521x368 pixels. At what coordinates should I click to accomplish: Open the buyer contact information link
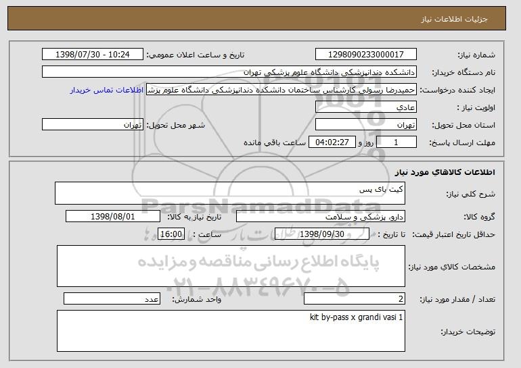[107, 90]
